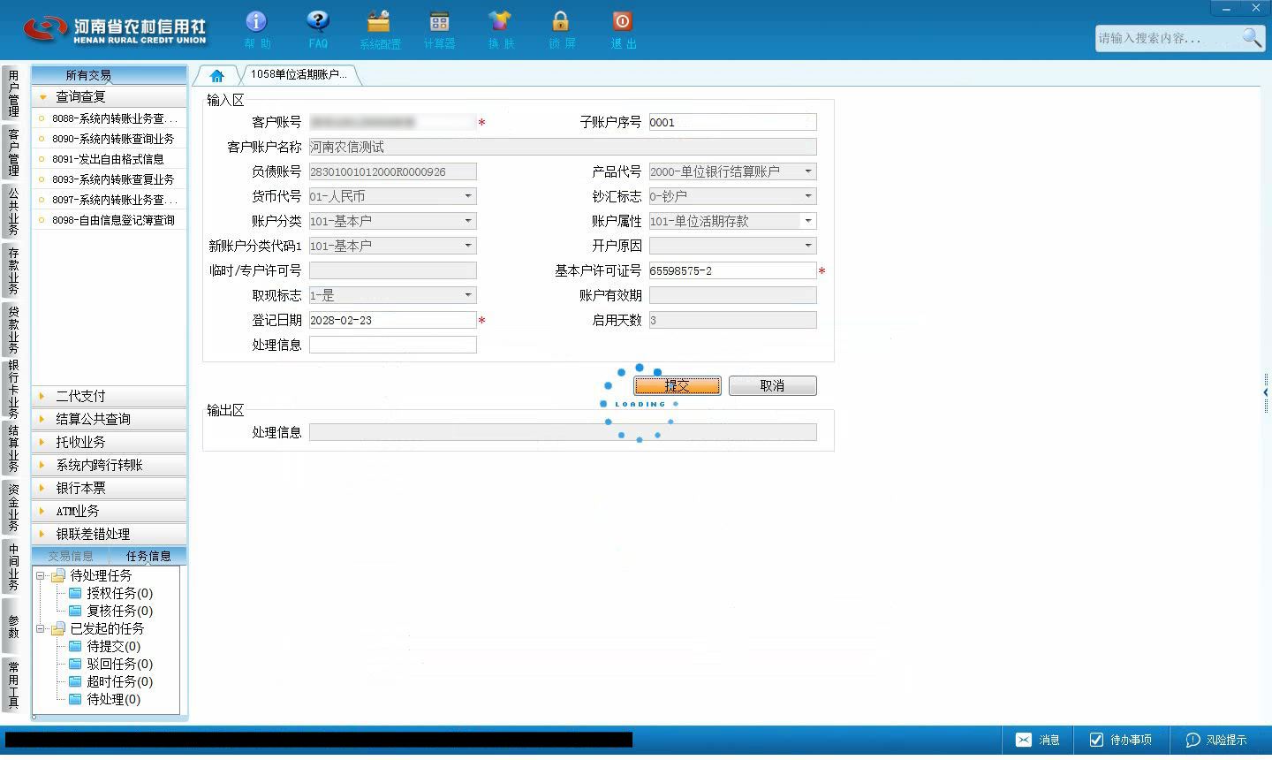Switch to 任务信息 tab
This screenshot has width=1272, height=760.
click(x=148, y=556)
